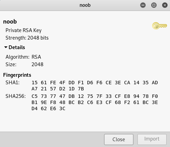The height and width of the screenshot is (147, 170).
Task: Select second line of SHA1 fingerprint
Action: (58, 89)
